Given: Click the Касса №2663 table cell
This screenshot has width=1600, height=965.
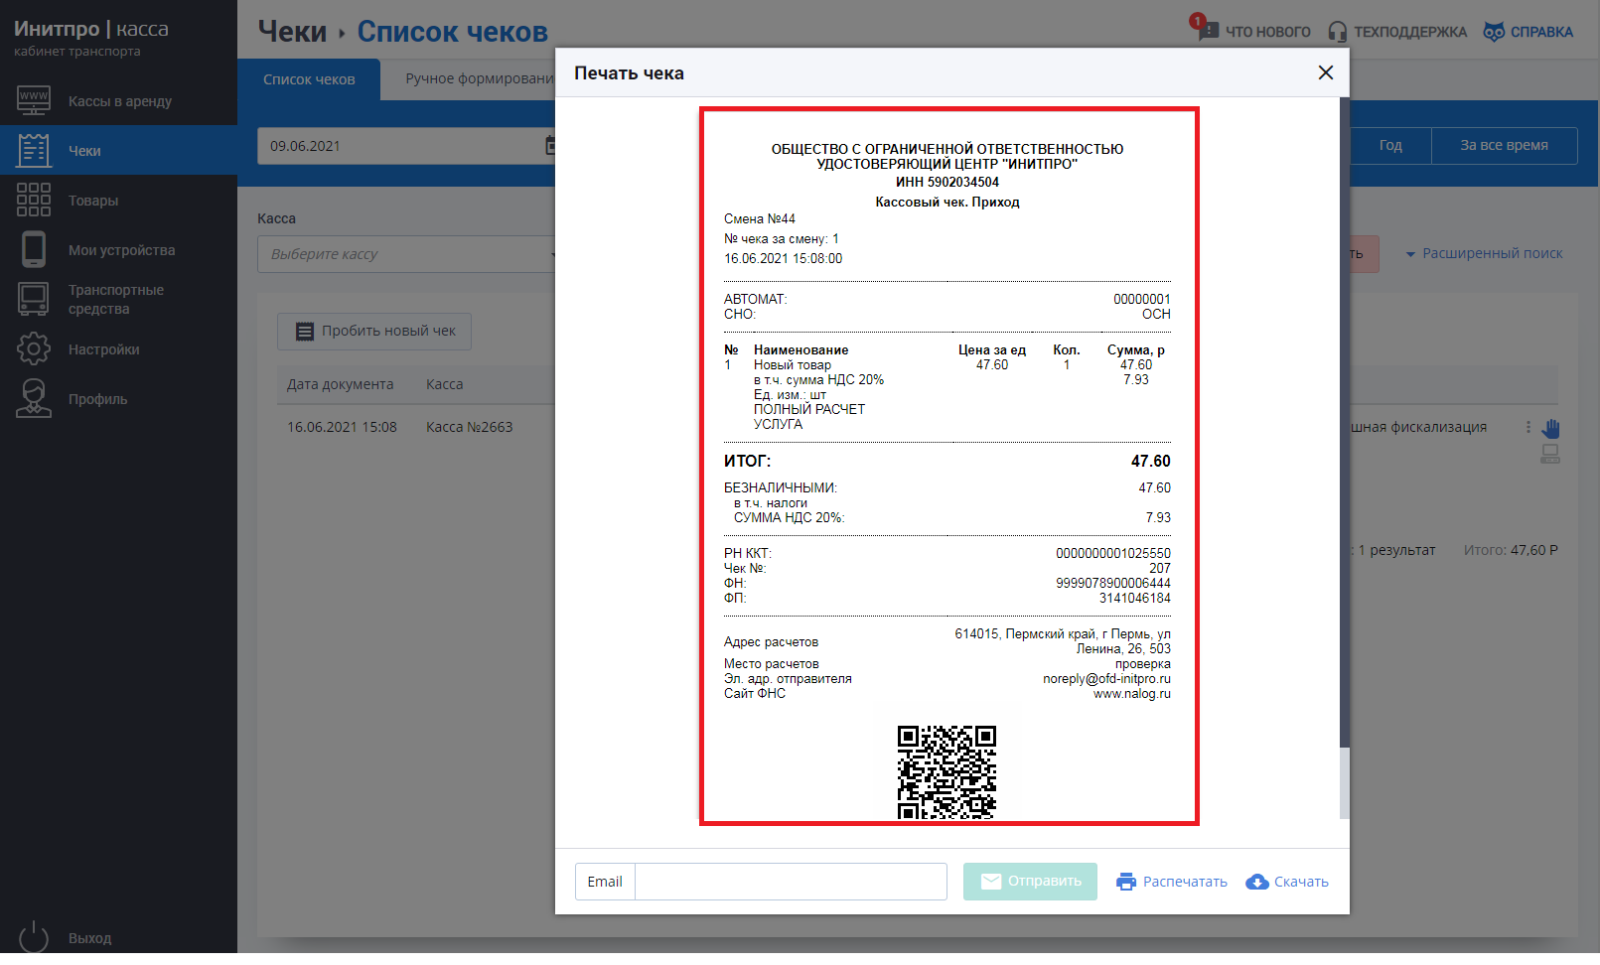Looking at the screenshot, I should 469,427.
